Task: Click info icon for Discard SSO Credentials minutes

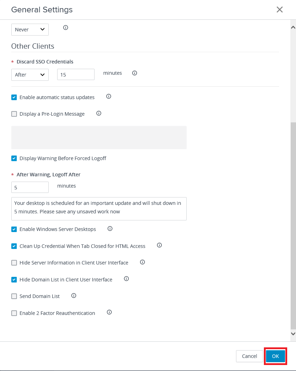Action: pos(134,73)
